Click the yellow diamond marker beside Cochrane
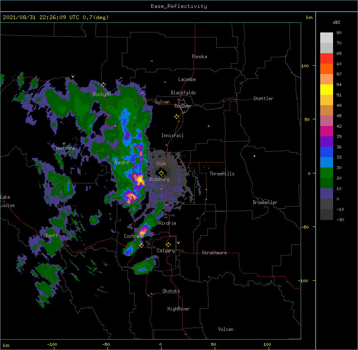This screenshot has height=350, width=358. point(141,245)
